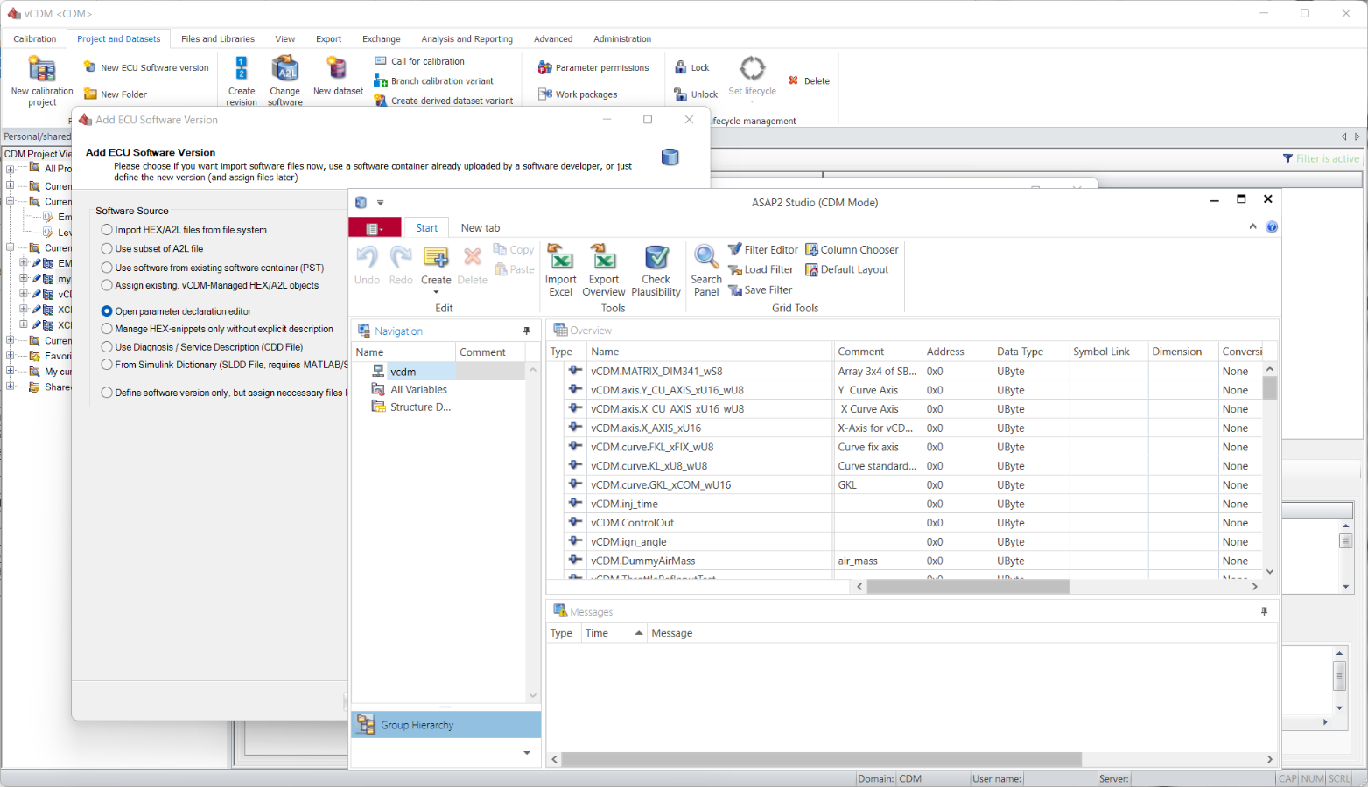Viewport: 1368px width, 787px height.
Task: Expand Favorites tree node
Action: pos(11,356)
